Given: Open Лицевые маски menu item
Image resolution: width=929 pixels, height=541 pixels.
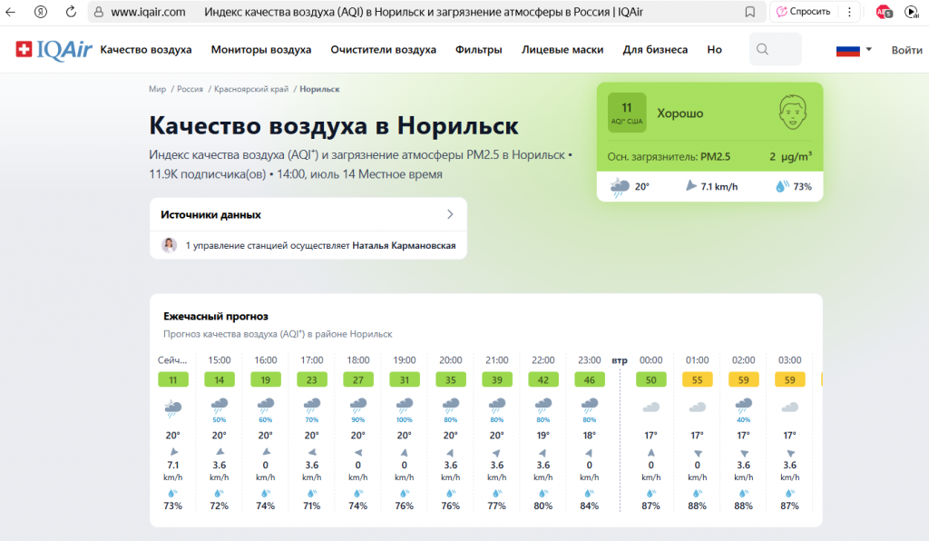Looking at the screenshot, I should [562, 50].
